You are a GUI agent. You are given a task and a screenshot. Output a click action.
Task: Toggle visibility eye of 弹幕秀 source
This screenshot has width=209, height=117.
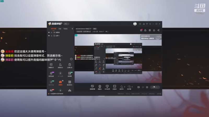click(49, 32)
